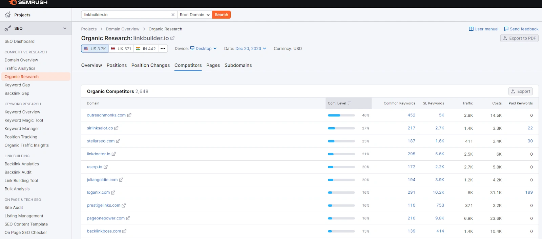Open Site Audit in sidebar
Image resolution: width=542 pixels, height=239 pixels.
click(14, 208)
